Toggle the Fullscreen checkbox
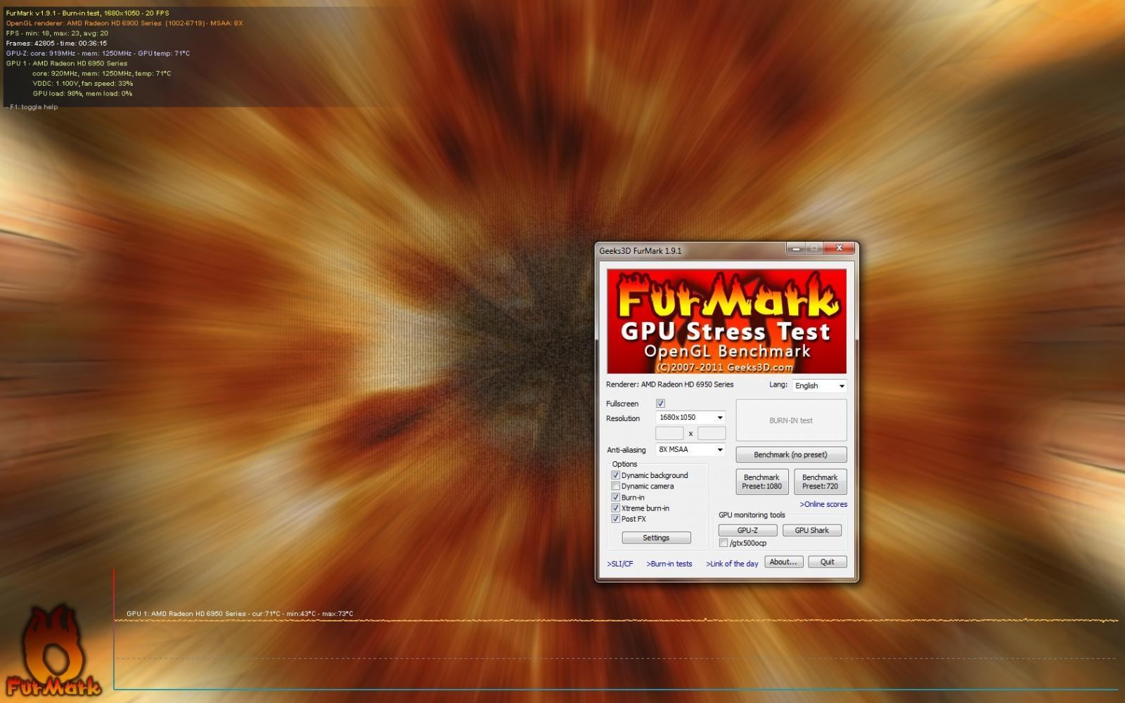Viewport: 1125px width, 703px height. point(660,404)
